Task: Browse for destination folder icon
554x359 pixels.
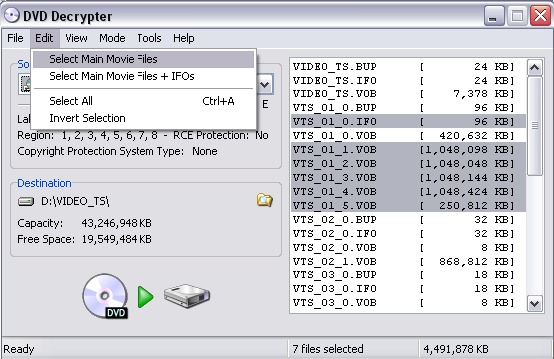Action: pyautogui.click(x=265, y=200)
